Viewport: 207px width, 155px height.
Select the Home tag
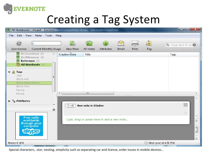coord(20,94)
